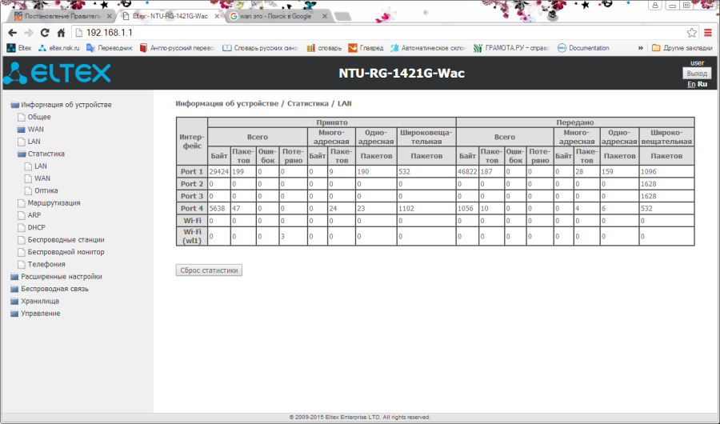This screenshot has width=720, height=424.
Task: Expand Управление folder
Action: 35,314
